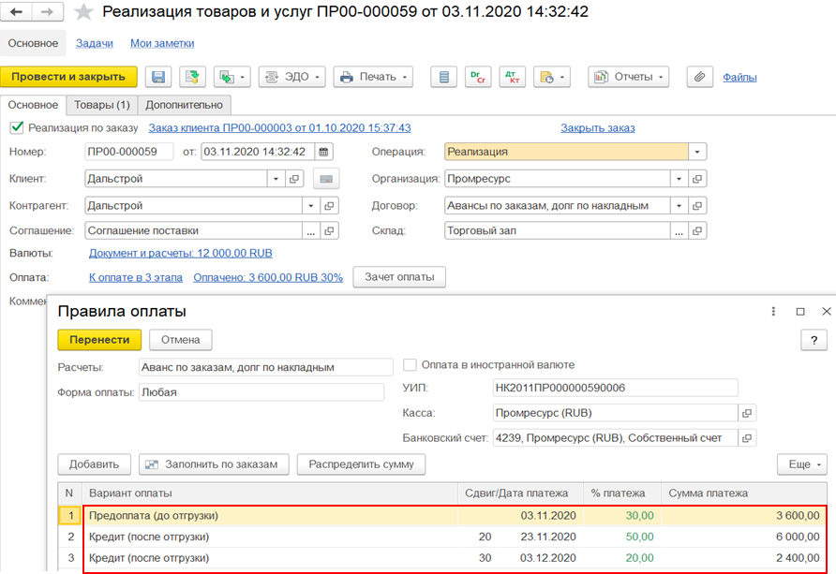Open the document structure list icon
The width and height of the screenshot is (836, 574).
(x=443, y=77)
